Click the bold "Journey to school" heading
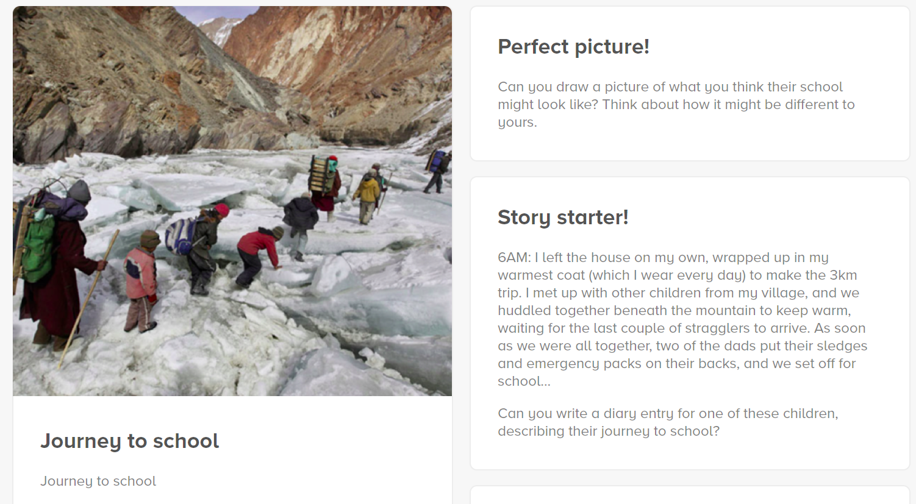This screenshot has height=504, width=916. click(x=129, y=441)
